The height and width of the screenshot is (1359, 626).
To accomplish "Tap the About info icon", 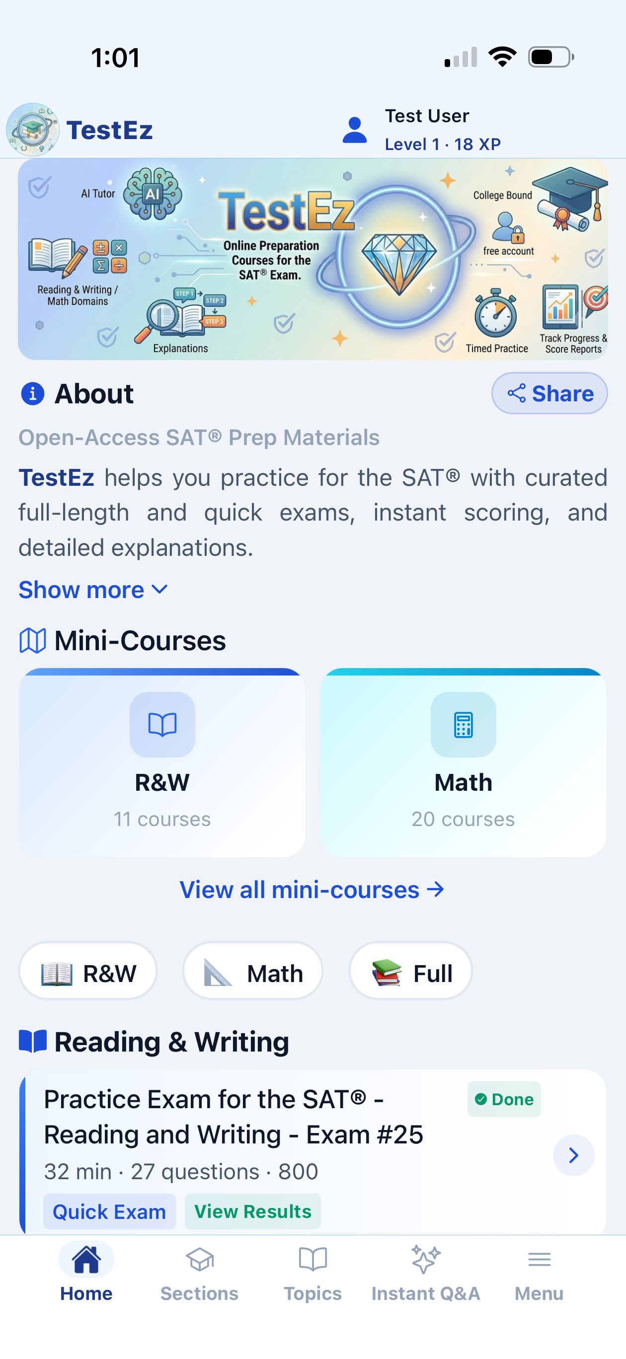I will click(33, 393).
